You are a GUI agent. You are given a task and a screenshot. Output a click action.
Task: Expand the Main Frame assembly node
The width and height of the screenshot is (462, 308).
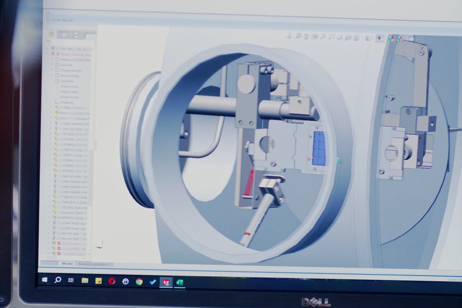52,108
